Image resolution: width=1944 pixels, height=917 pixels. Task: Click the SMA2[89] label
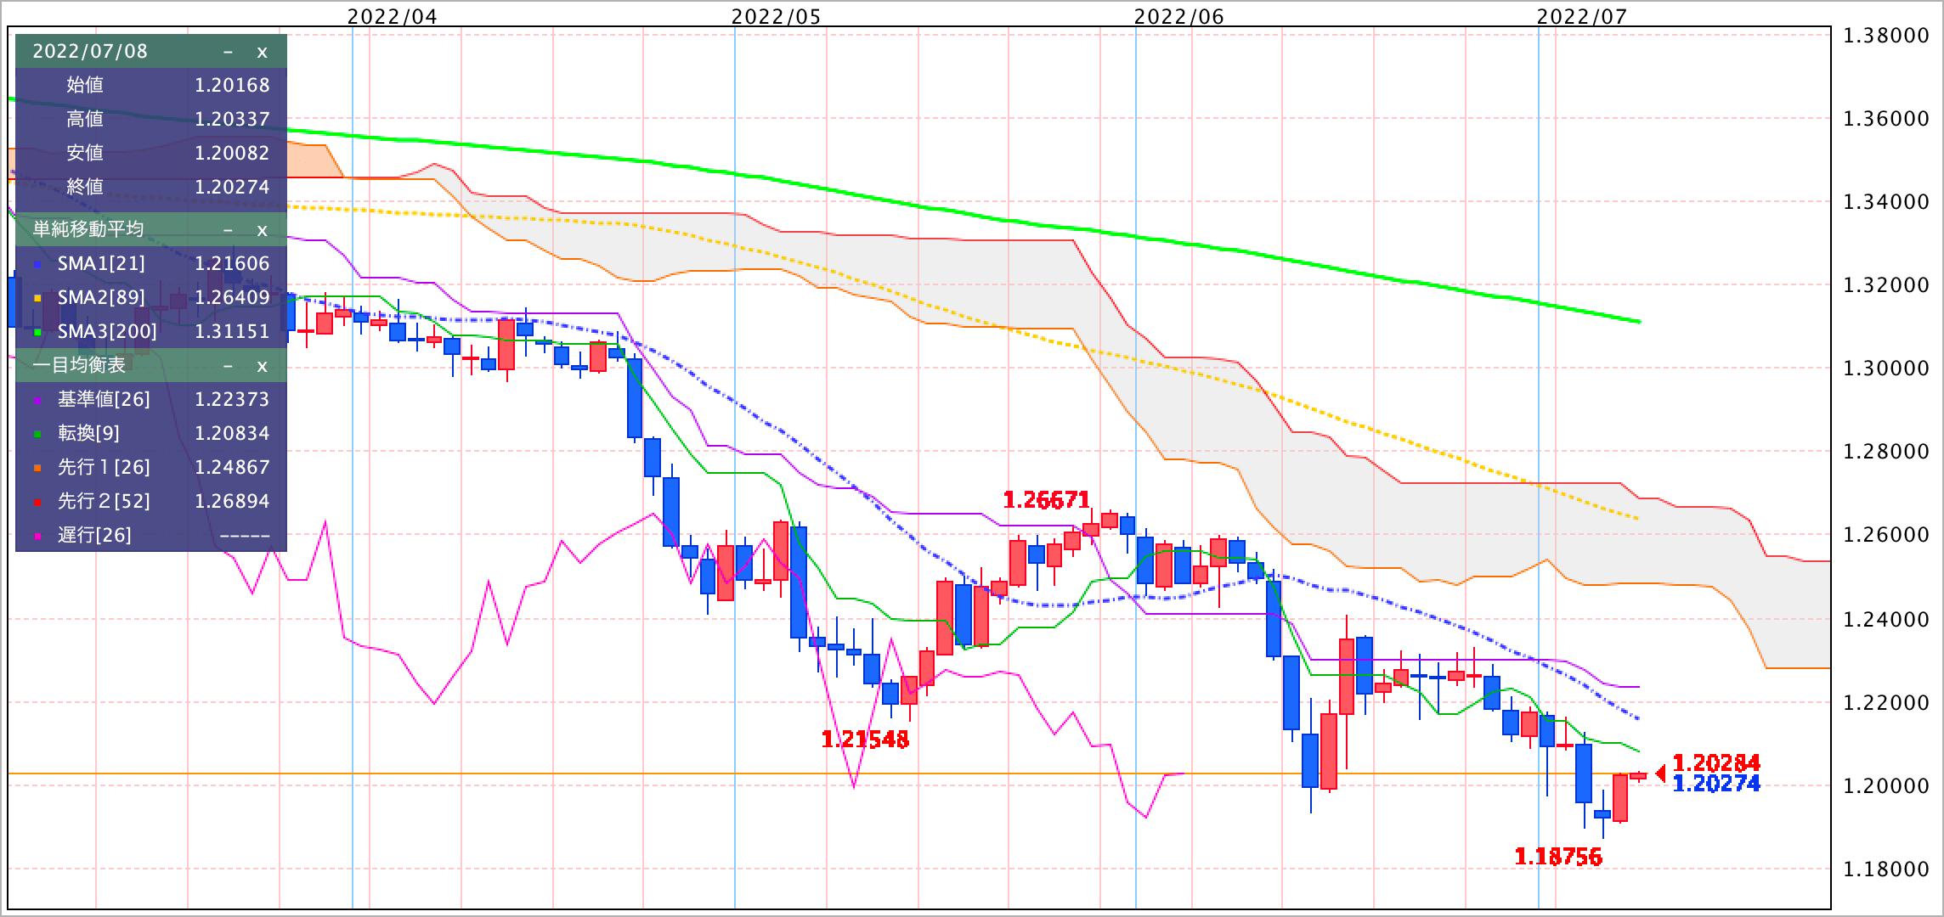[101, 298]
